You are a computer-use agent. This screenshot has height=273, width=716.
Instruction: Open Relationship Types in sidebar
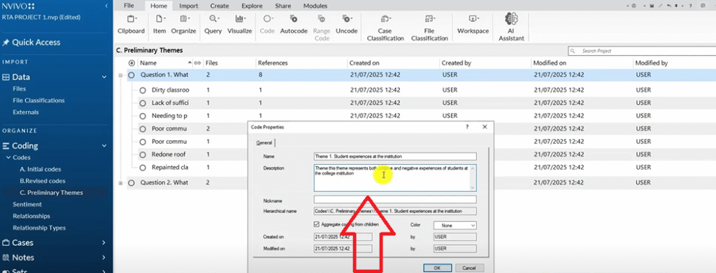click(39, 228)
